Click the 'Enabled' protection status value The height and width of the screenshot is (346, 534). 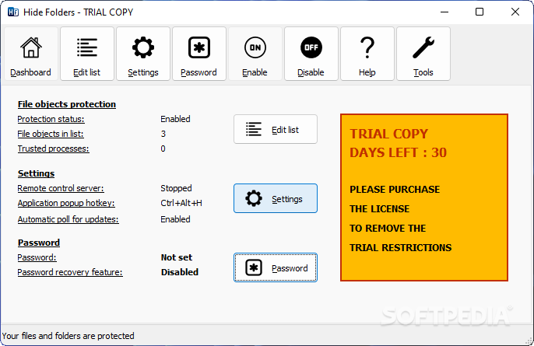point(175,119)
